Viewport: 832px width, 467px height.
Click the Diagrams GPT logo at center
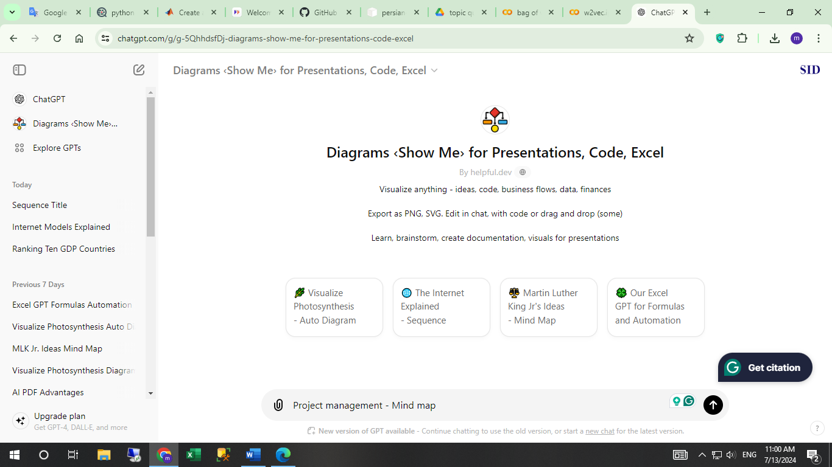(495, 120)
